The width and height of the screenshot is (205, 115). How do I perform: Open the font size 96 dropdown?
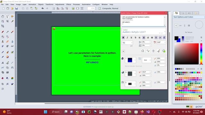click(127, 43)
